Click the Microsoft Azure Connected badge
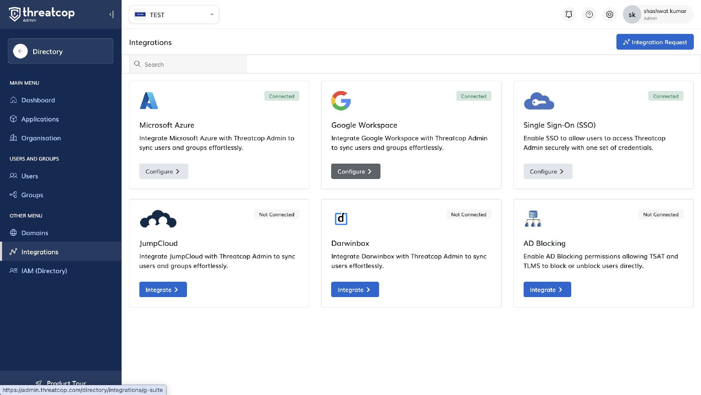Screen dimensions: 701x395 282,96
